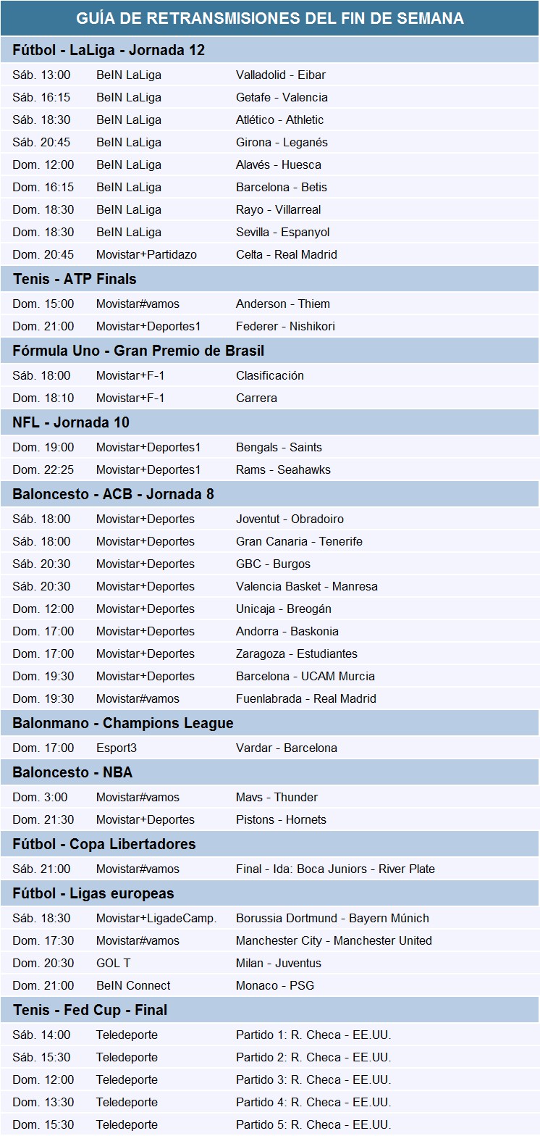Click the Esport3 channel name

pos(117,748)
